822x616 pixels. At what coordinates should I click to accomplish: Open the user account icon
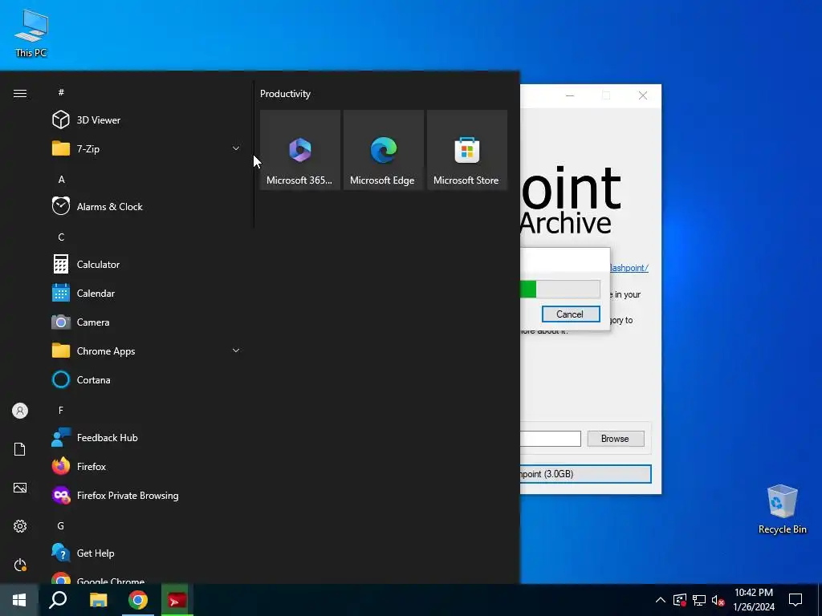(x=20, y=411)
